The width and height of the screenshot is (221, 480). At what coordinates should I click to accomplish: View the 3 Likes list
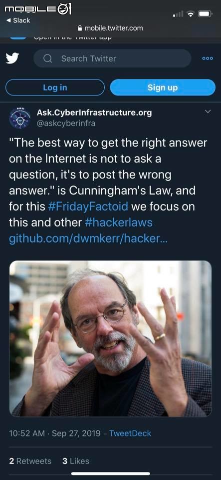(76, 461)
